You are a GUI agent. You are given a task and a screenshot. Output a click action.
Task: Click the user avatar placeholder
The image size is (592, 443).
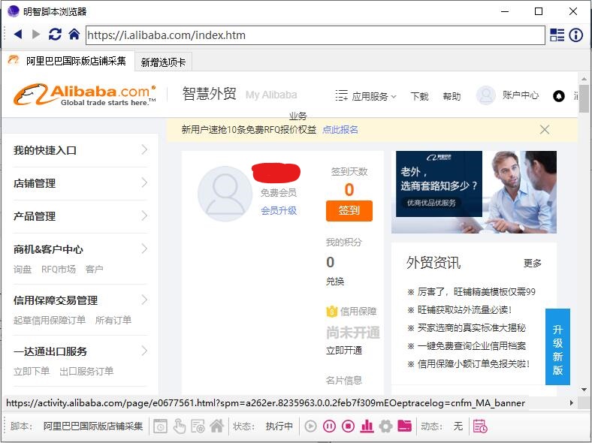click(x=225, y=194)
